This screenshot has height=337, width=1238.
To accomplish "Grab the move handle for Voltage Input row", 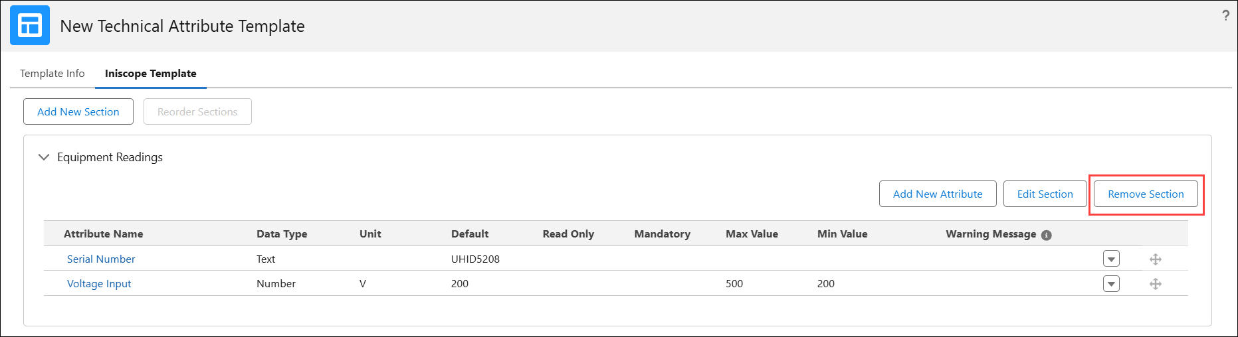I will [x=1156, y=284].
